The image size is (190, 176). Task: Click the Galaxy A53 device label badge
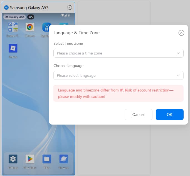tap(15, 17)
